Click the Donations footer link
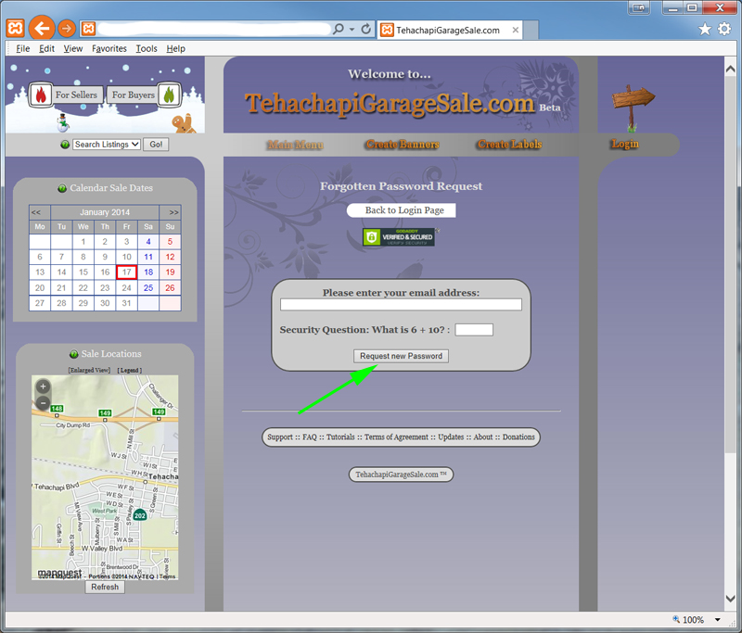Screen dimensions: 742x633 point(518,437)
